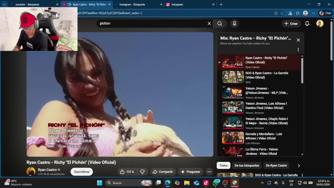Switch to the Instagram tab

coord(190,4)
